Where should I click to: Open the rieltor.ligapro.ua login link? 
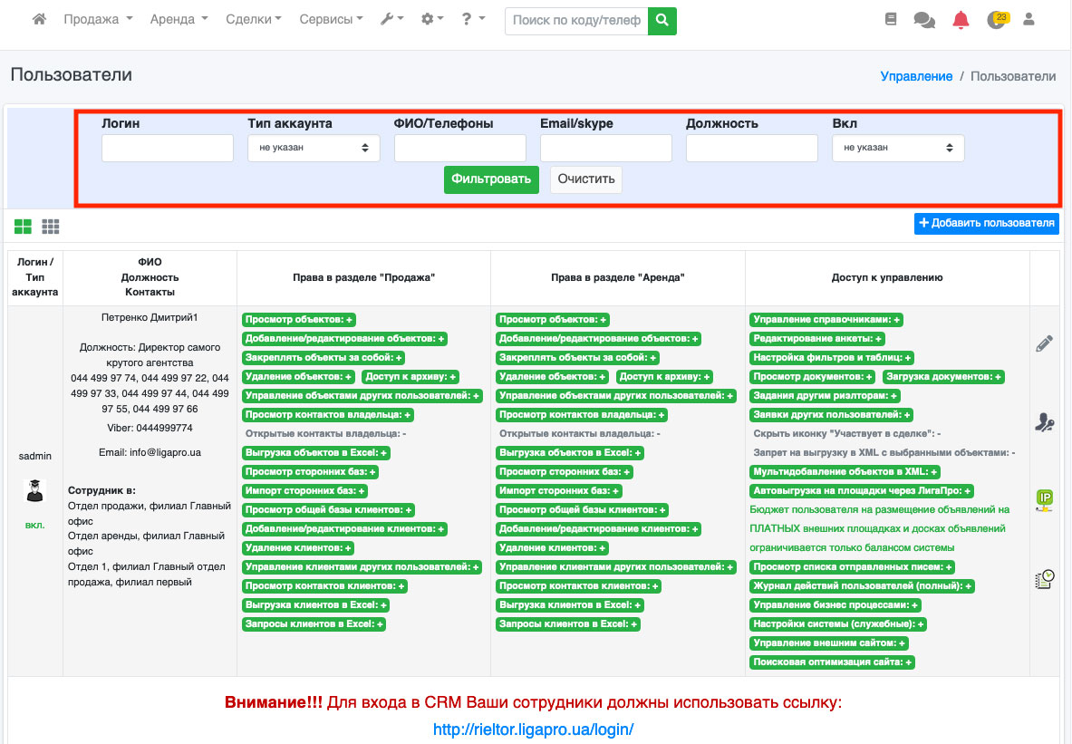click(533, 730)
